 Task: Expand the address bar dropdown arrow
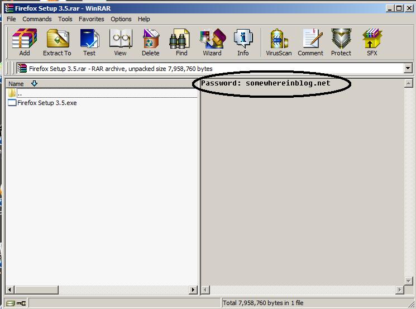408,68
